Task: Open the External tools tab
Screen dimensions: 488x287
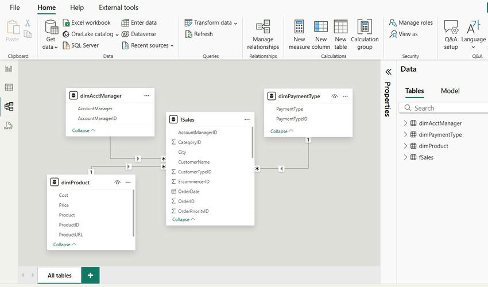Action: tap(119, 7)
